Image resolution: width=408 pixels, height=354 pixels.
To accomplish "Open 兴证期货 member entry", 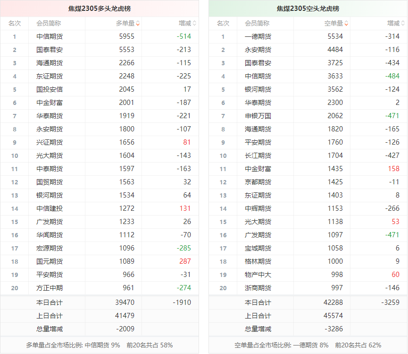I will coord(50,142).
